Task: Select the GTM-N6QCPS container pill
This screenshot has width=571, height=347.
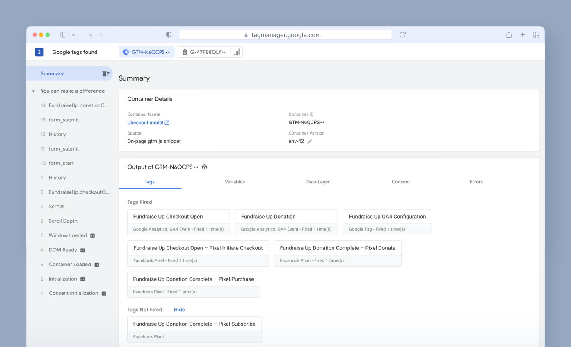Action: (x=146, y=52)
